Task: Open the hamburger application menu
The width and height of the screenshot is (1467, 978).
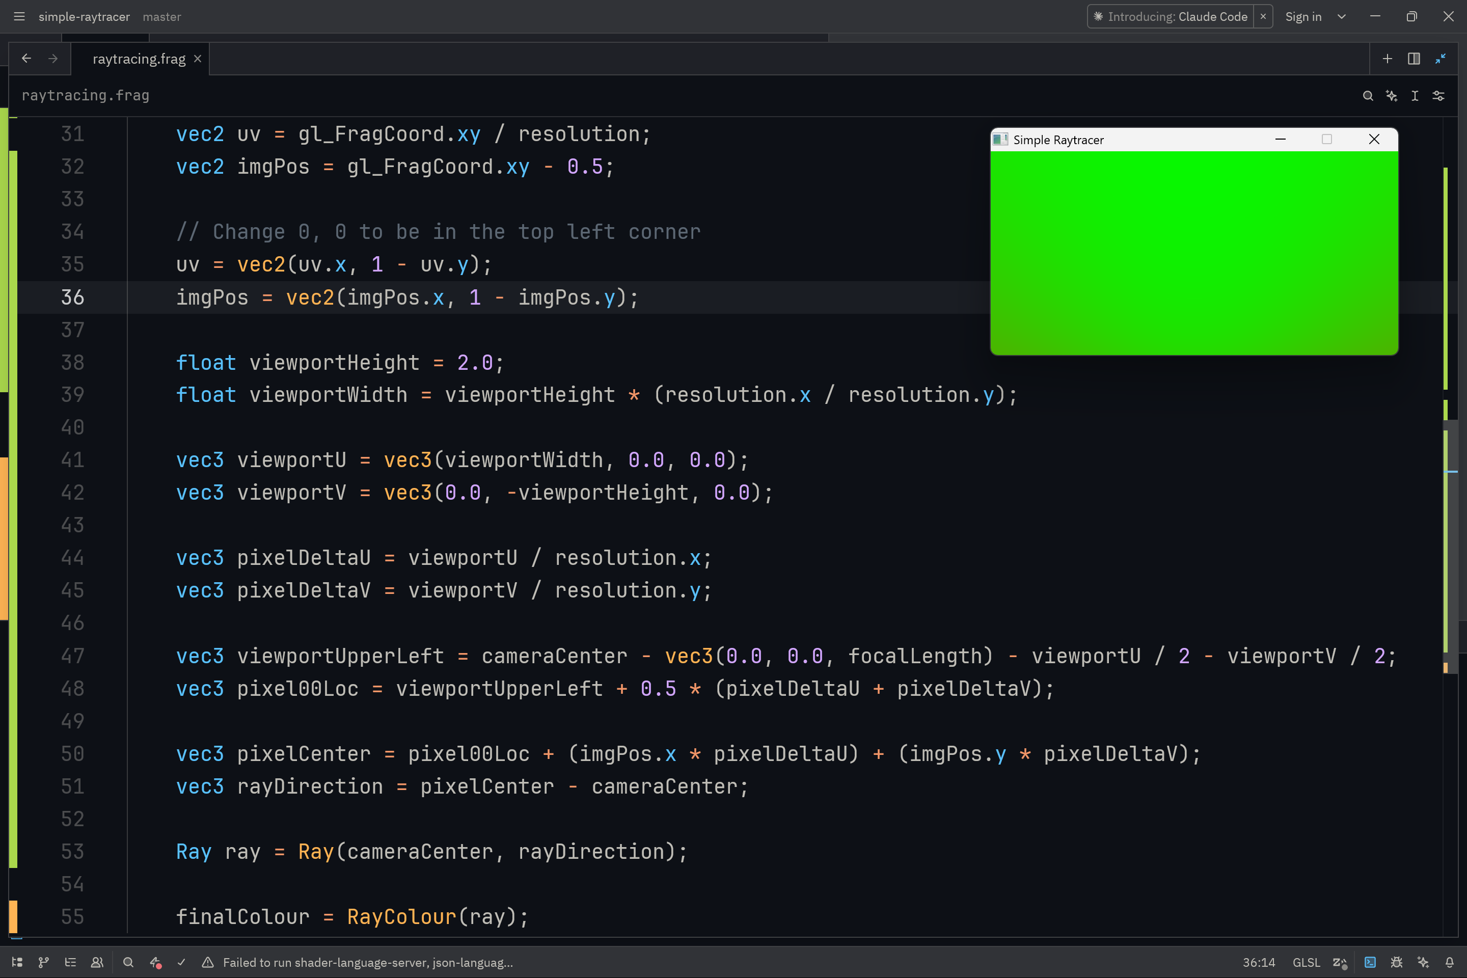Action: (19, 17)
